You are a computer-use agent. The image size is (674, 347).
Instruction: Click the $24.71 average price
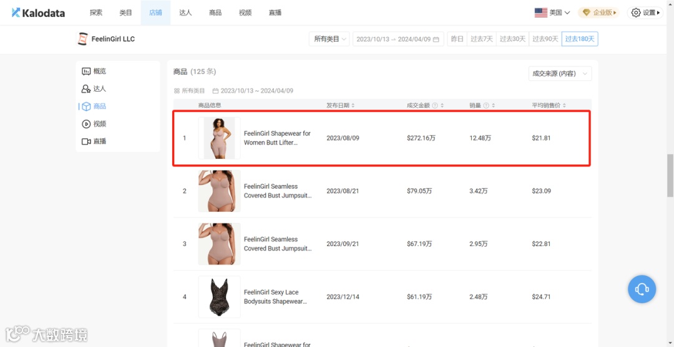[541, 297]
